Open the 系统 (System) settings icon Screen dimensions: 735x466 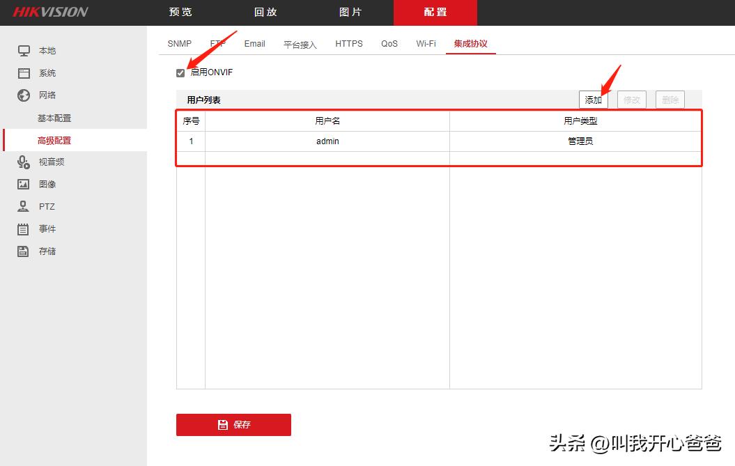point(23,72)
